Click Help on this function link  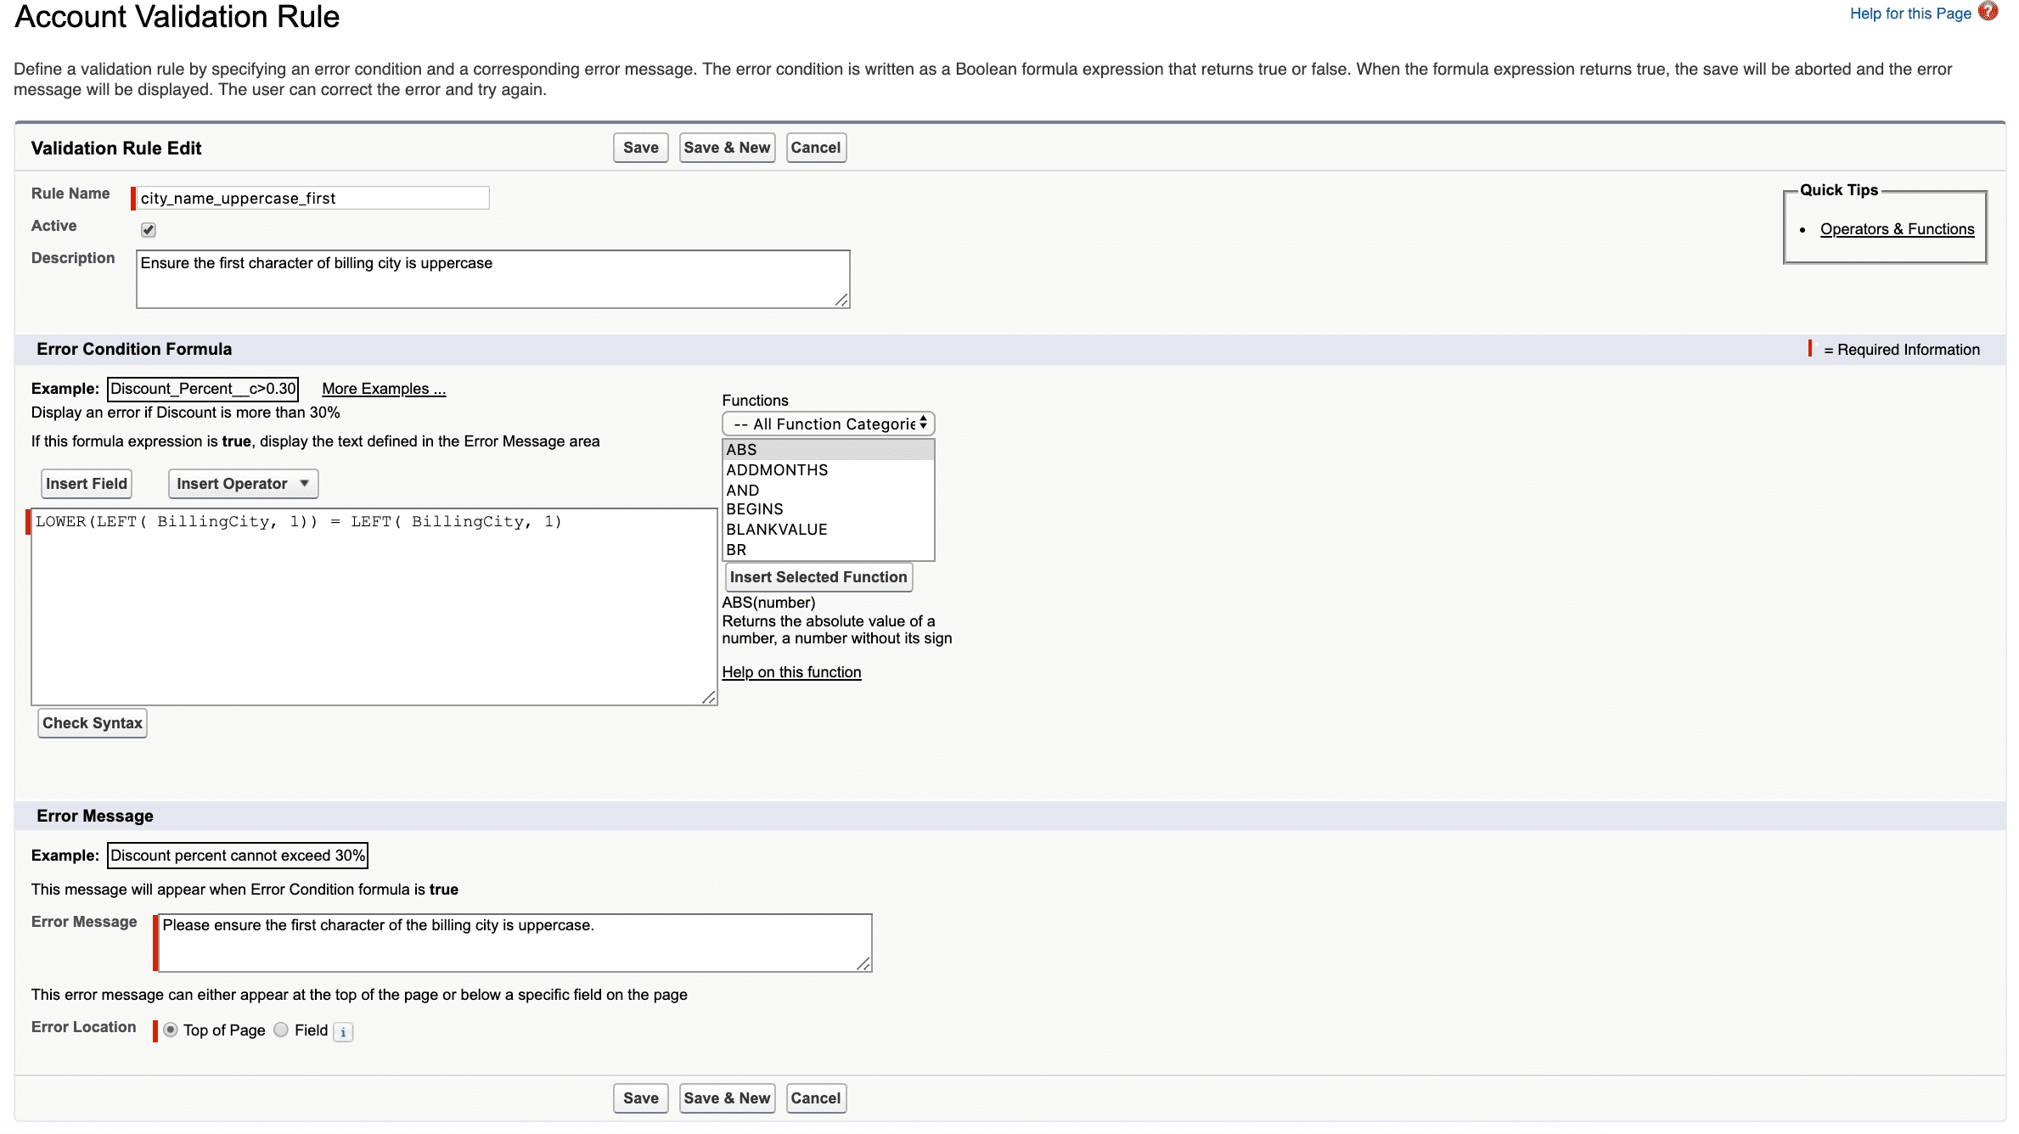pos(791,672)
